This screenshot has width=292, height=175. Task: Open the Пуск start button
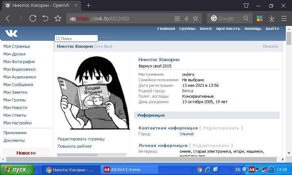coord(17,170)
